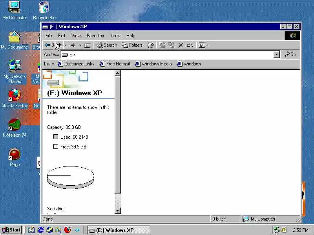314x235 pixels.
Task: Toggle the Folders pane
Action: (132, 45)
